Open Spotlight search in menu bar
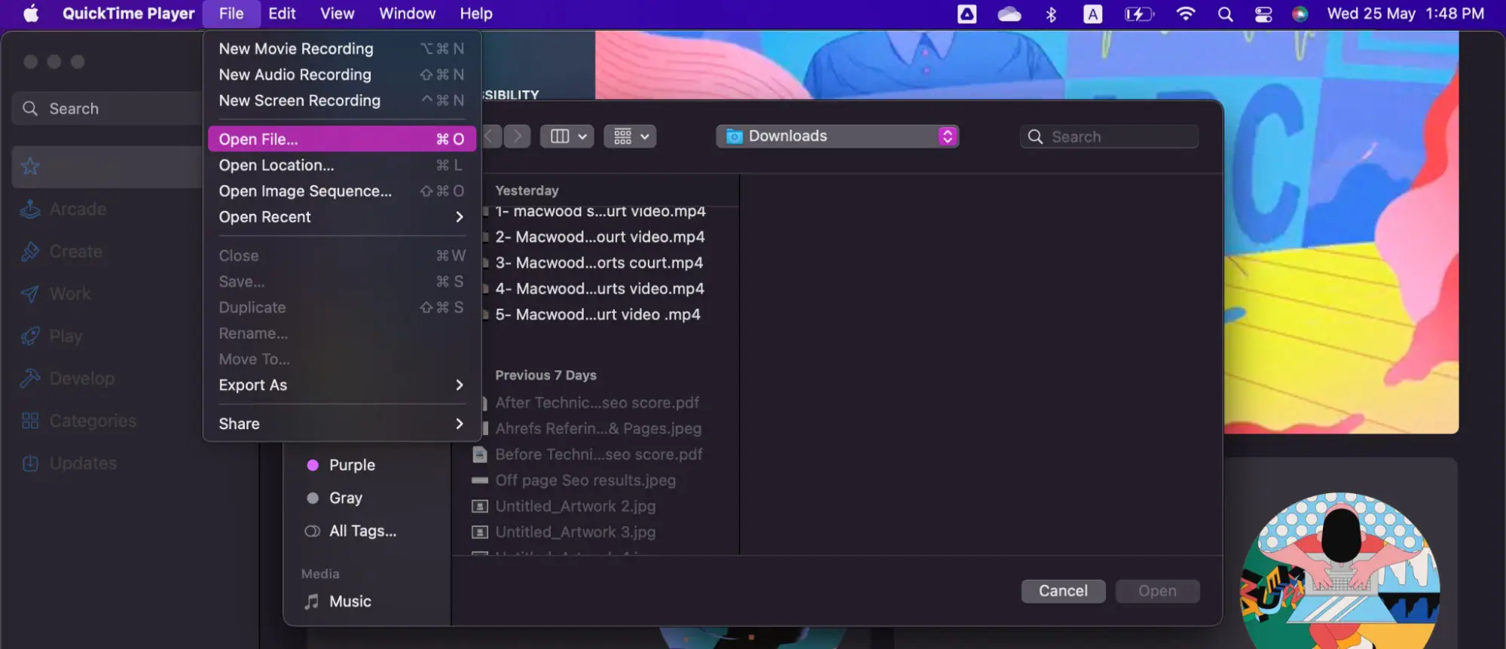Viewport: 1506px width, 649px height. click(x=1225, y=14)
